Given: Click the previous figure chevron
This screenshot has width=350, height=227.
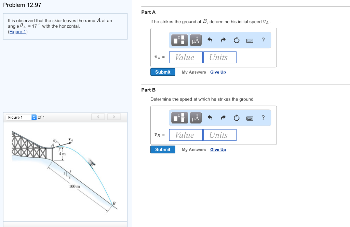Looking at the screenshot, I should (x=98, y=117).
